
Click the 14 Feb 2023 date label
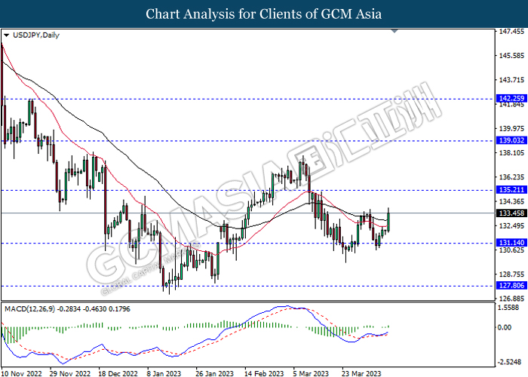pos(264,373)
